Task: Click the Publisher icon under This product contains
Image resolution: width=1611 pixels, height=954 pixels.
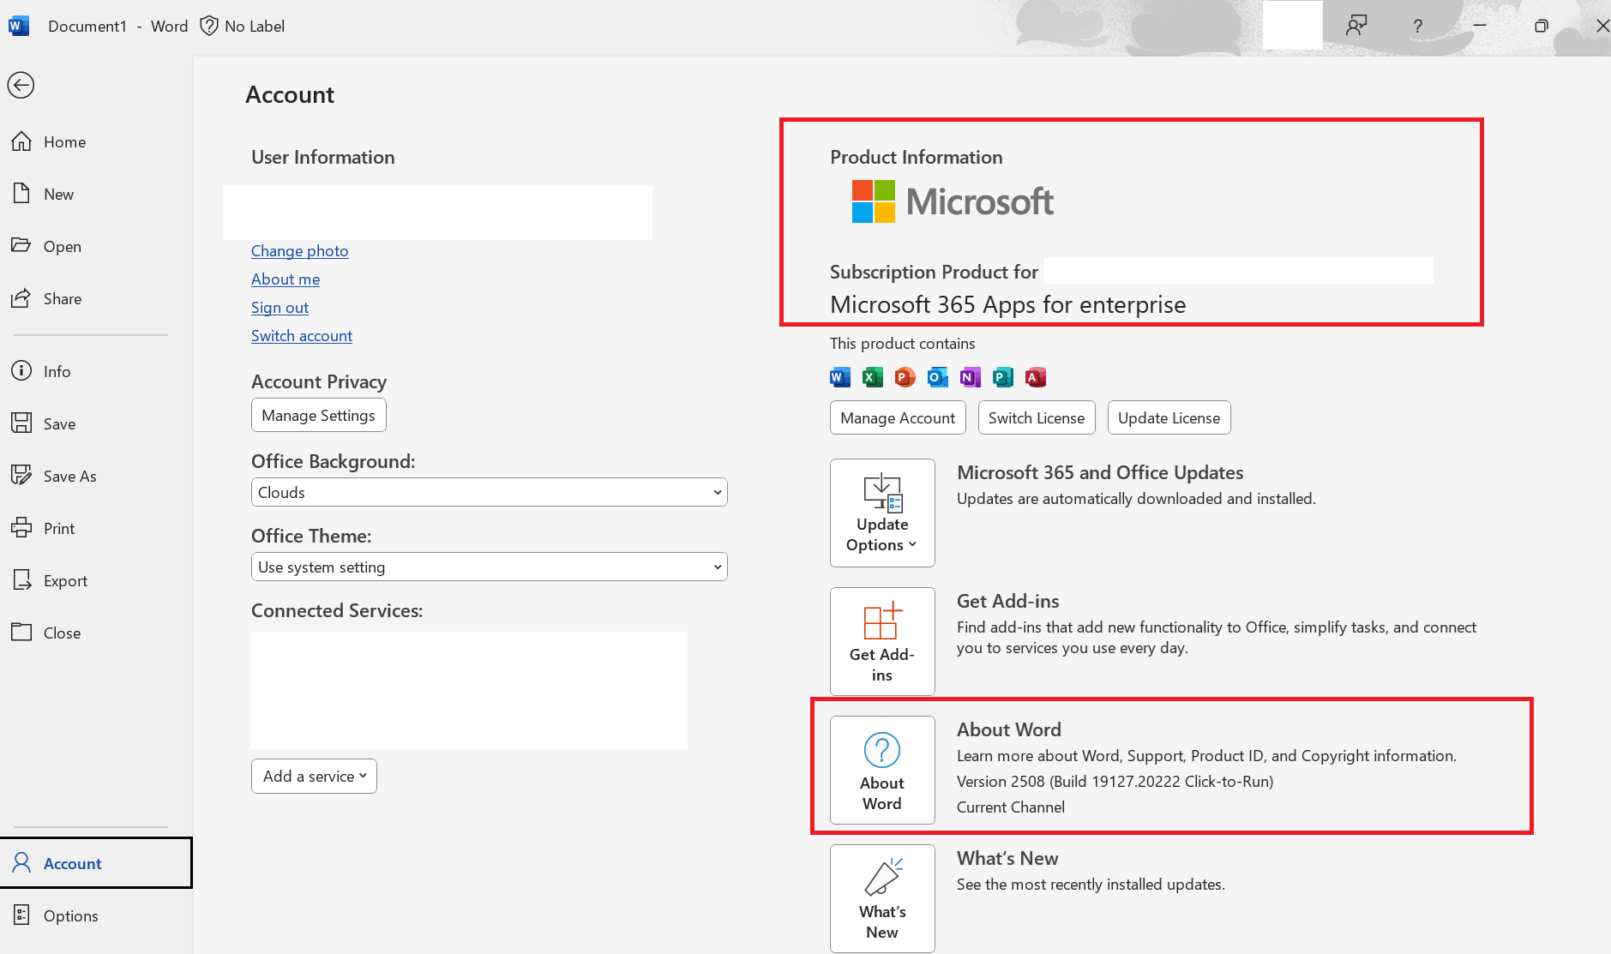Action: click(x=1003, y=377)
